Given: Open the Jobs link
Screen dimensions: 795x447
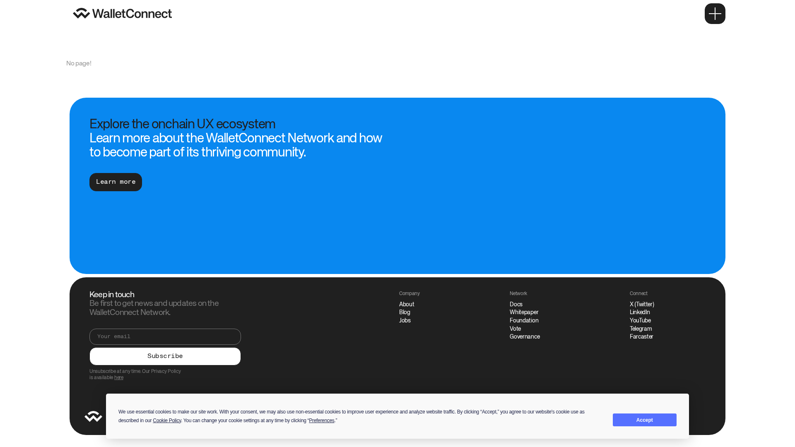Looking at the screenshot, I should click(x=405, y=320).
